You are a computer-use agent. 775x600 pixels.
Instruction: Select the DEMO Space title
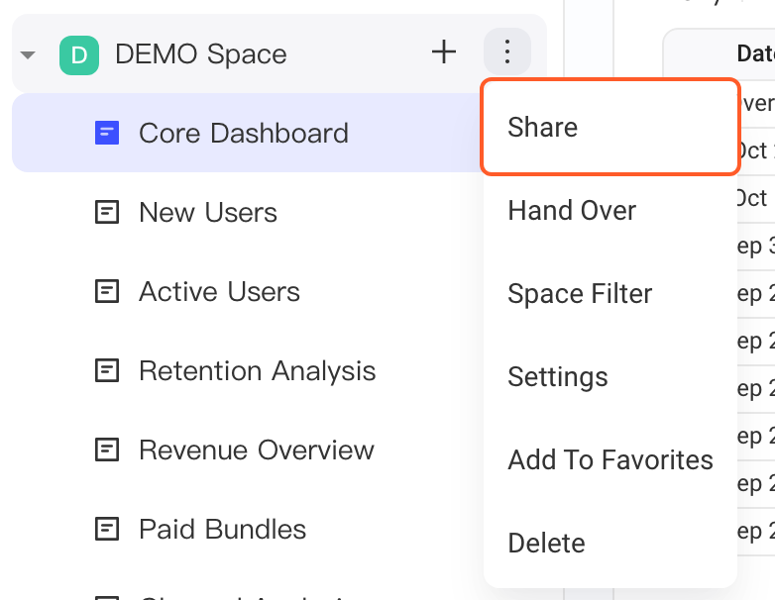[x=200, y=53]
